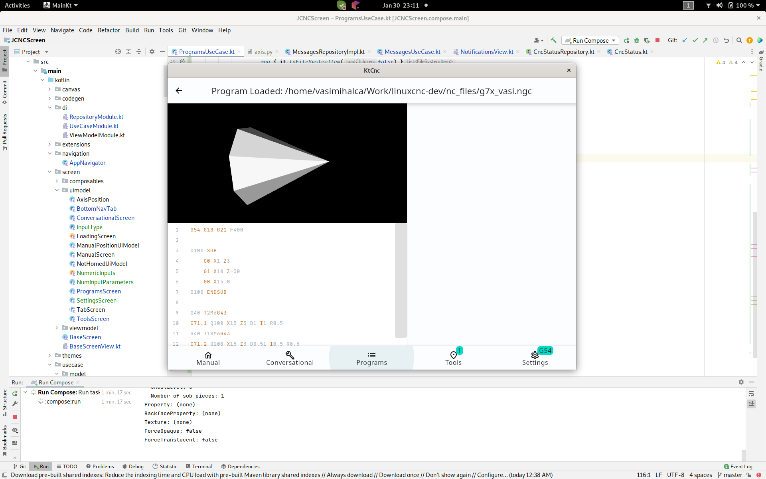Image resolution: width=766 pixels, height=479 pixels.
Task: Open the Settings tab in KtCnc
Action: (535, 358)
